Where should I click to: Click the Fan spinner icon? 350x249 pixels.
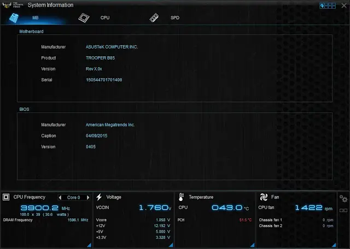click(x=264, y=197)
